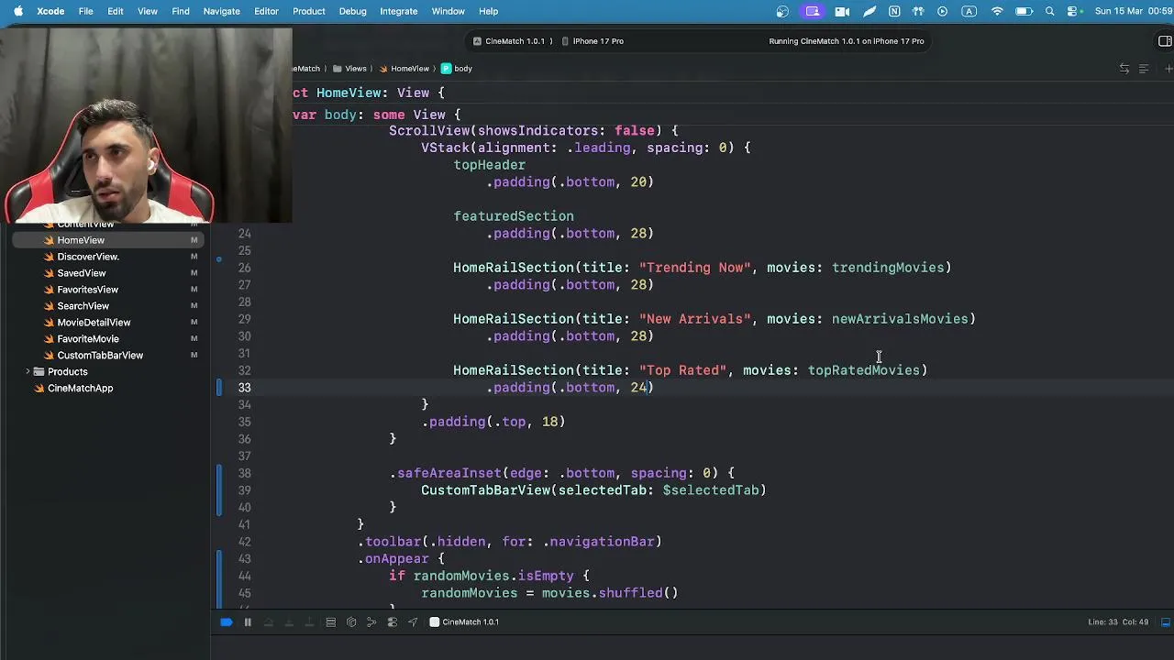The image size is (1174, 660).
Task: Add a new editor with the plus icon
Action: pyautogui.click(x=1168, y=69)
